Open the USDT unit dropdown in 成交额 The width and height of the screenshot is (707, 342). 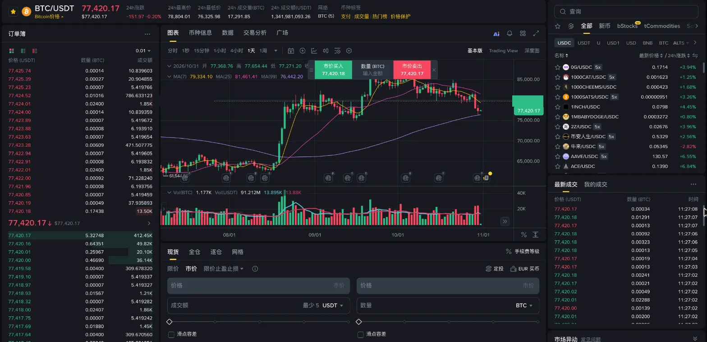coord(333,306)
